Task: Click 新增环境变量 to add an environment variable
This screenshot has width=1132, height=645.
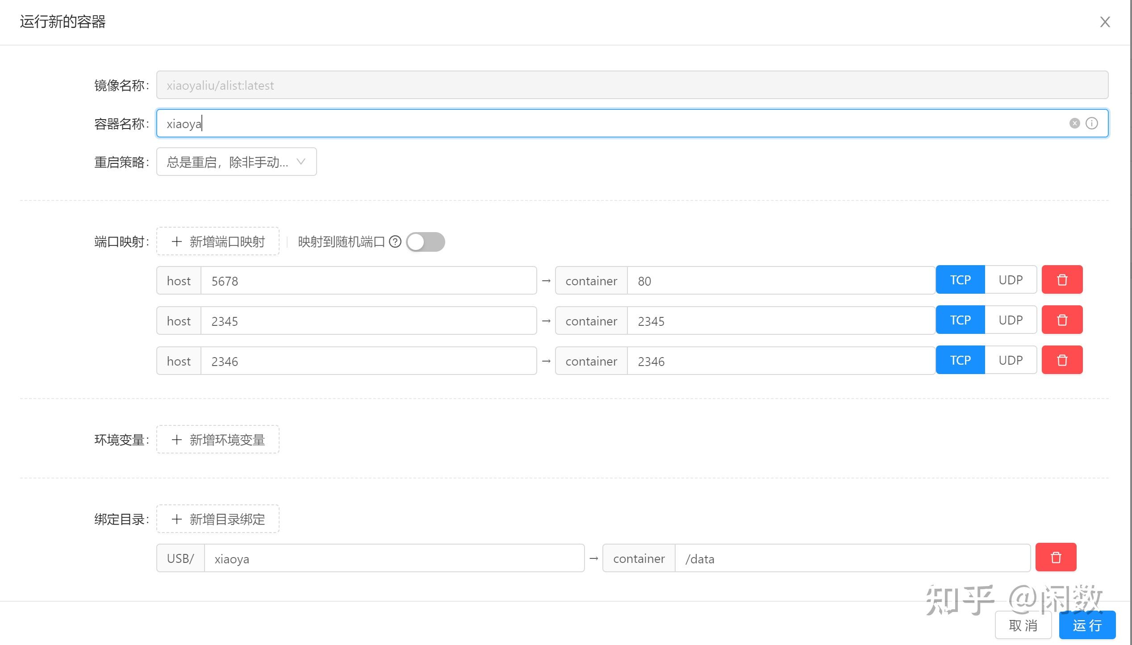Action: pyautogui.click(x=218, y=440)
